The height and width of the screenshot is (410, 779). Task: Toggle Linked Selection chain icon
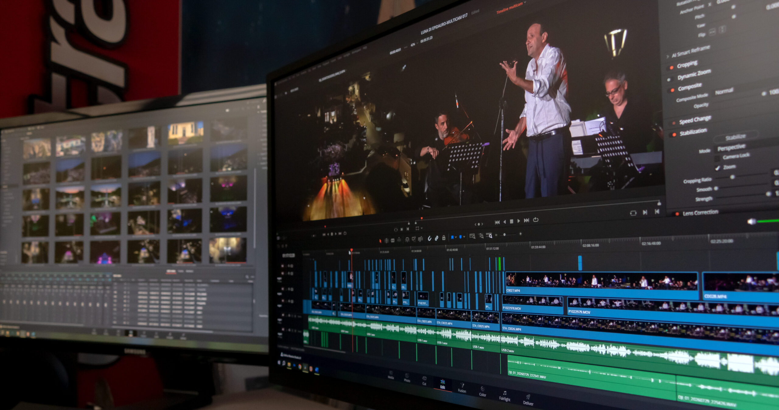[436, 238]
